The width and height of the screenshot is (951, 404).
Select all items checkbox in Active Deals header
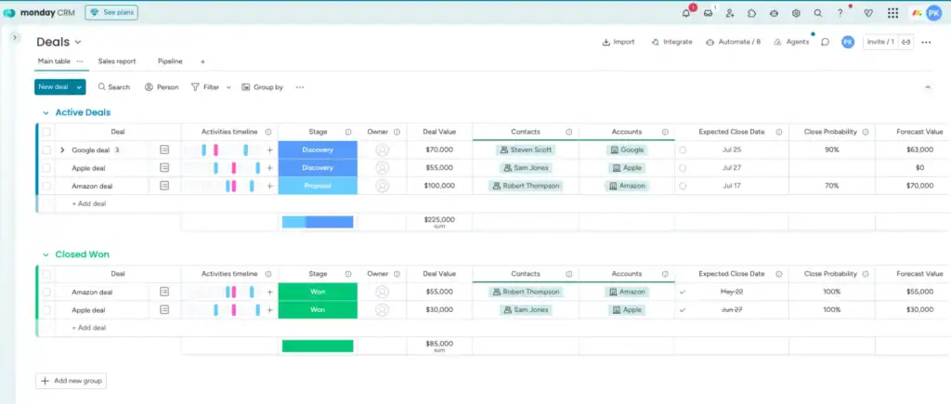tap(46, 132)
